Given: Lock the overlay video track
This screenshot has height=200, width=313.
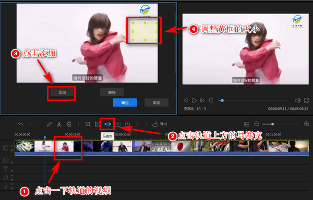Looking at the screenshot, I should (x=12, y=162).
